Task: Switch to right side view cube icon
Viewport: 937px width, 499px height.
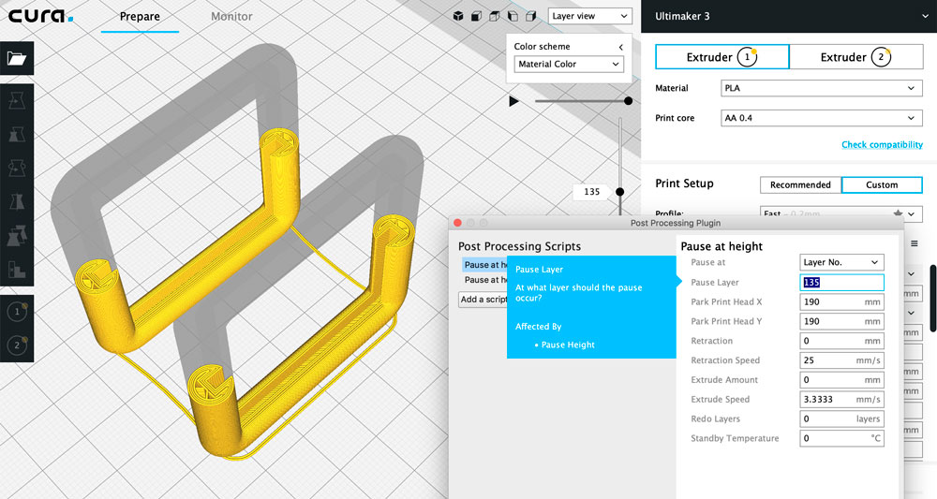Action: click(530, 16)
